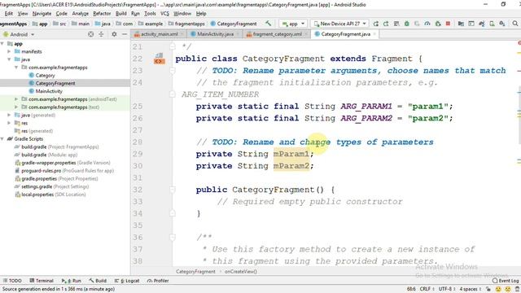Viewport: 521px width, 293px height.
Task: Click the Search Everywhere magnifier icon
Action: click(x=515, y=24)
